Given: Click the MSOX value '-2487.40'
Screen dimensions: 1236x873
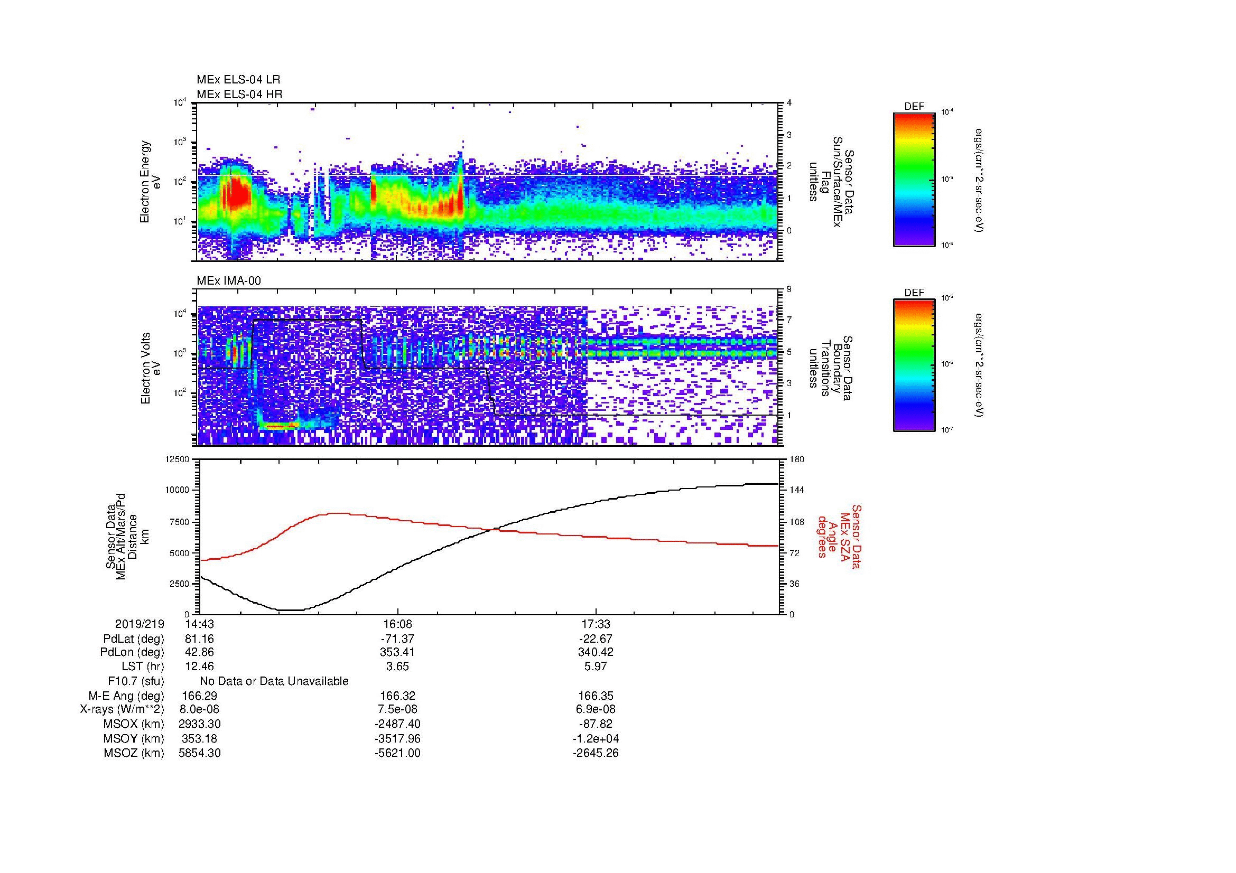Looking at the screenshot, I should coord(397,724).
